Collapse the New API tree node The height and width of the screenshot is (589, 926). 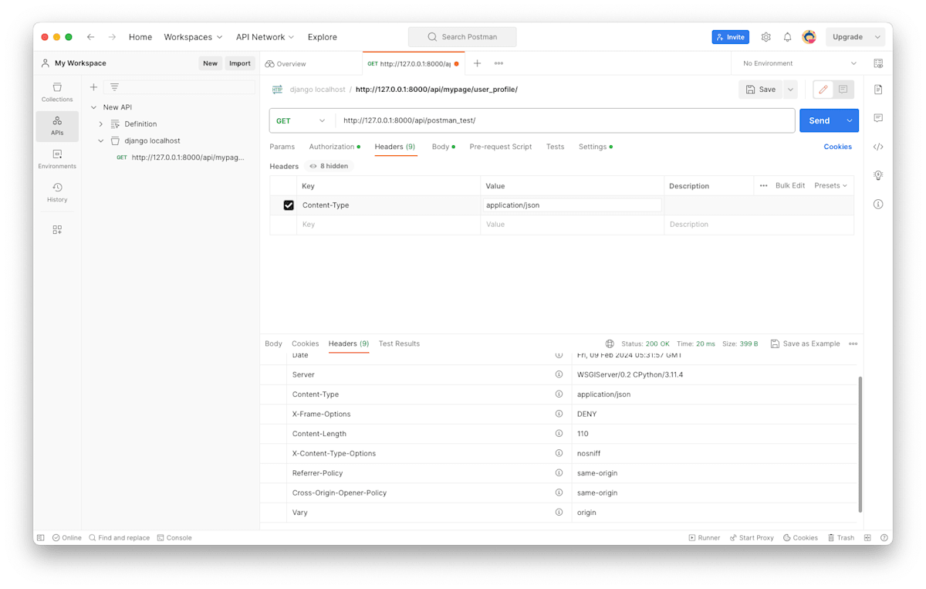click(94, 107)
